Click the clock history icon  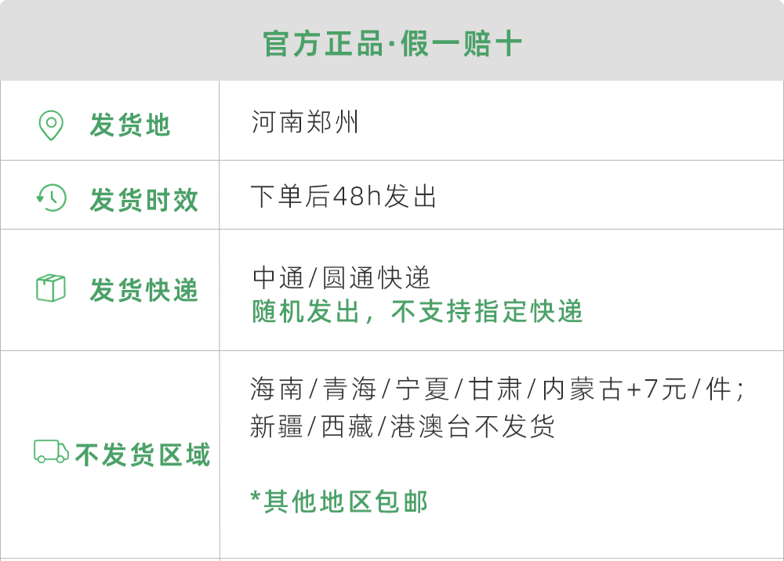coord(52,197)
